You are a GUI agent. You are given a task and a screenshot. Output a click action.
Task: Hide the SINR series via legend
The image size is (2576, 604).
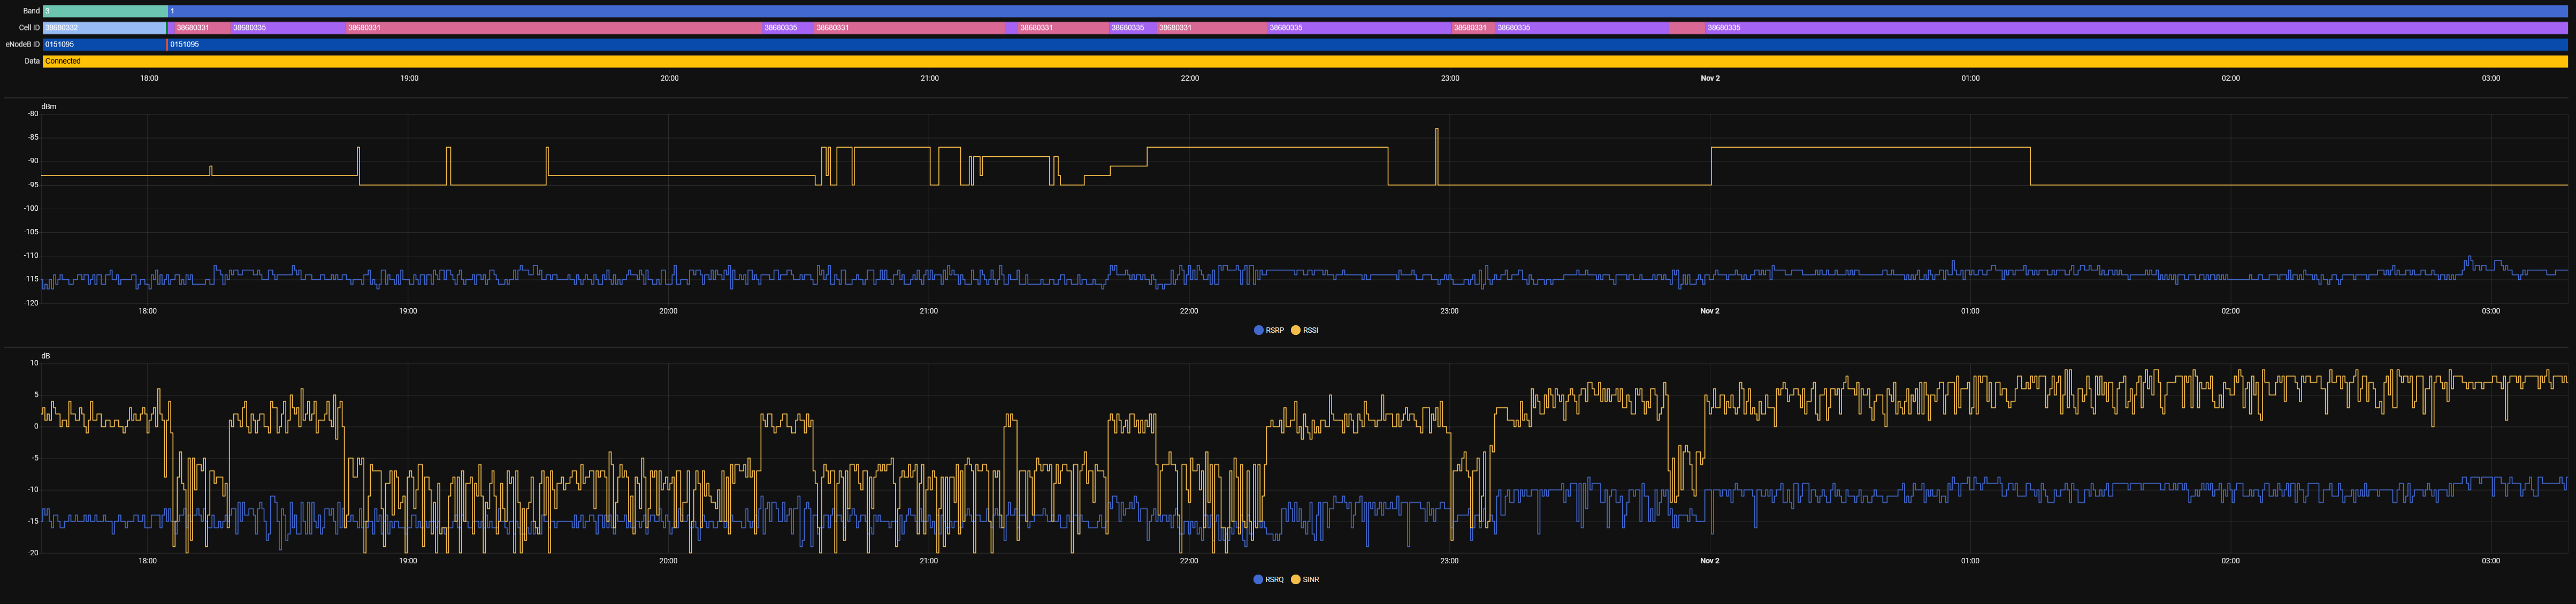(1310, 580)
